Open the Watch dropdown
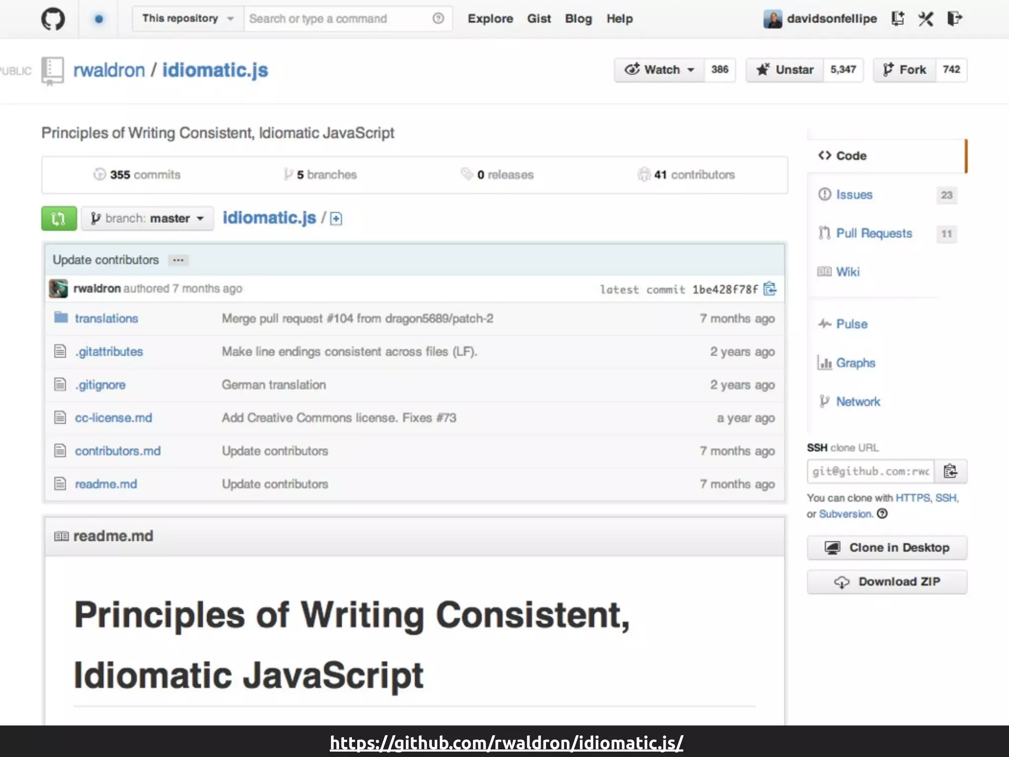This screenshot has height=757, width=1009. (x=659, y=69)
